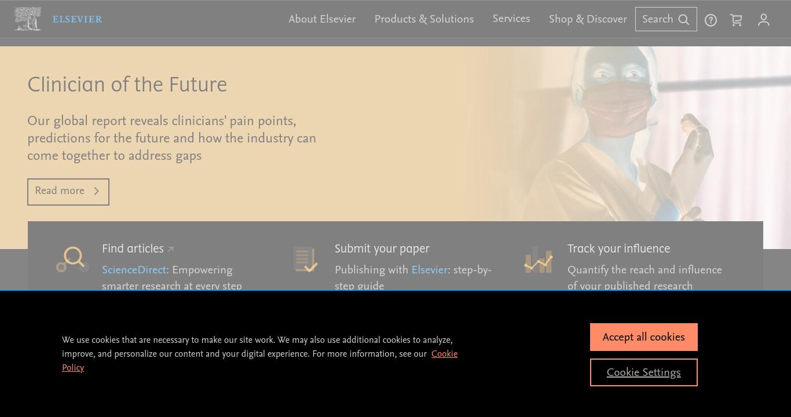Open the Products & Solutions menu

pos(424,19)
